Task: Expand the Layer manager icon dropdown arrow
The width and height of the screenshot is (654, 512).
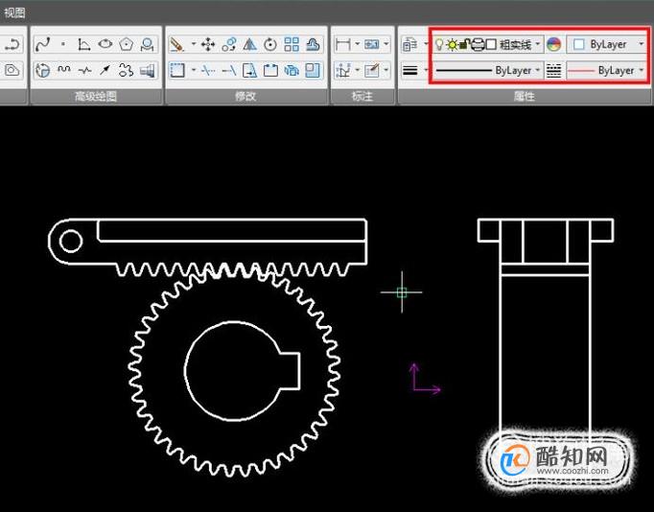Action: (x=426, y=43)
